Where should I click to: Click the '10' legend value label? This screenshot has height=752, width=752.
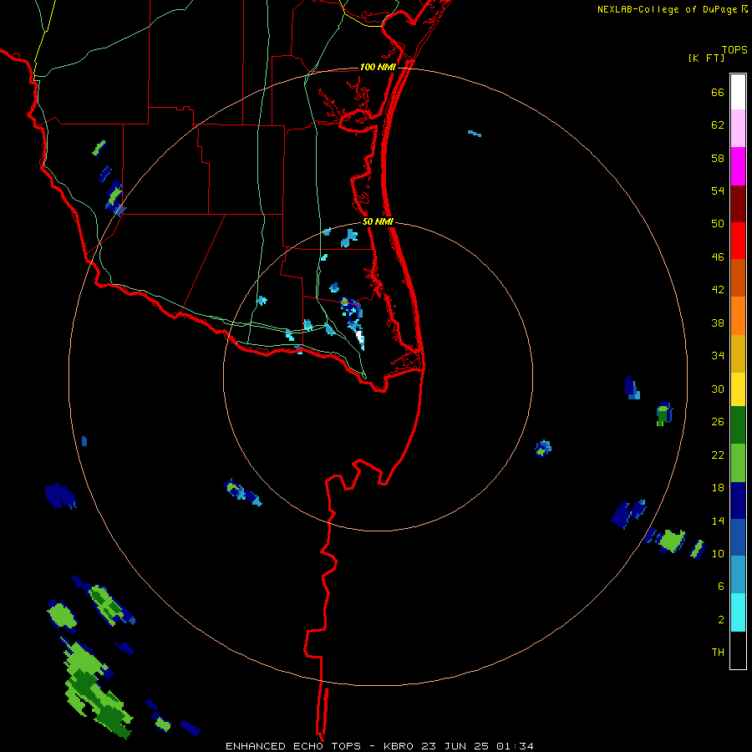(718, 553)
